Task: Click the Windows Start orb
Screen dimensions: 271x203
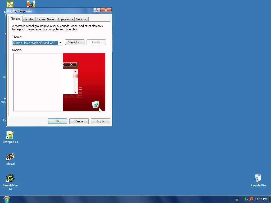Action: [x=7, y=199]
